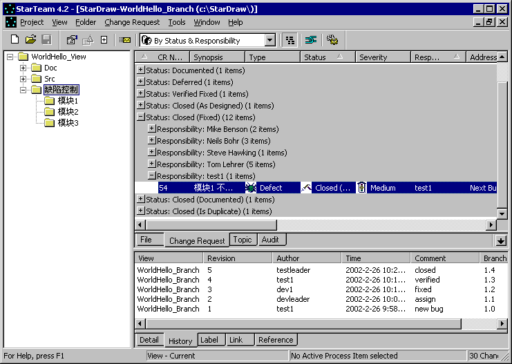This screenshot has height=364, width=512.
Task: Collapse Responsibility: test1 group
Action: click(x=151, y=175)
